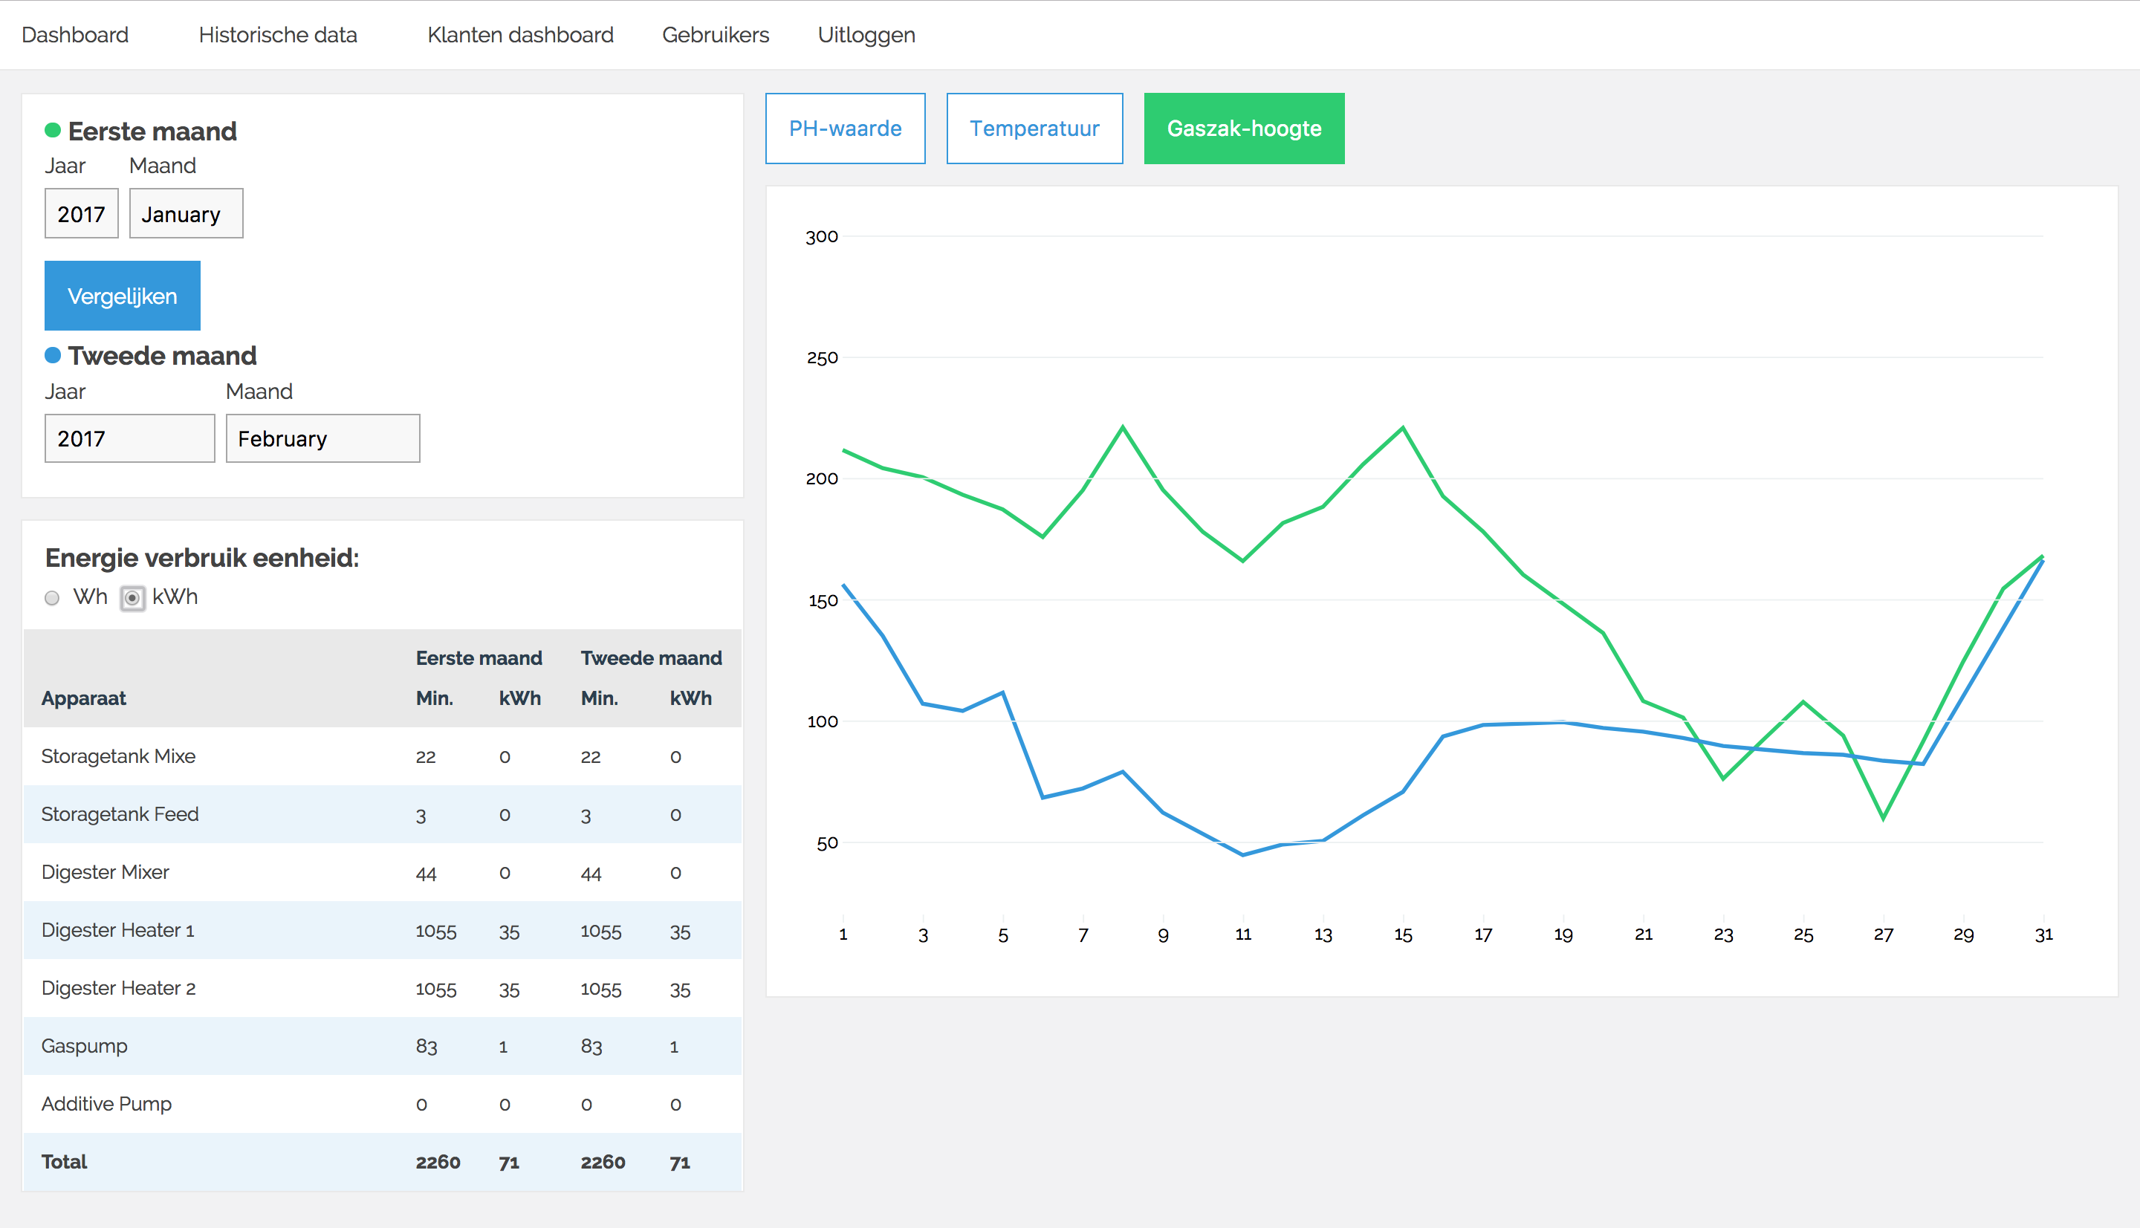Select the kWh radio button
The width and height of the screenshot is (2140, 1228).
[132, 598]
